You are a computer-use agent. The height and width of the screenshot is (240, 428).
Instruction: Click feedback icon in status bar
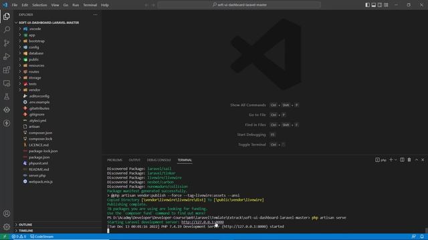click(x=414, y=237)
